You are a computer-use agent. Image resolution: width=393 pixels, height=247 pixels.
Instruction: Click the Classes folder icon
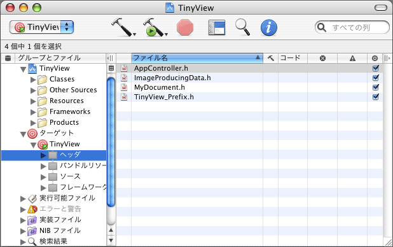(x=43, y=80)
